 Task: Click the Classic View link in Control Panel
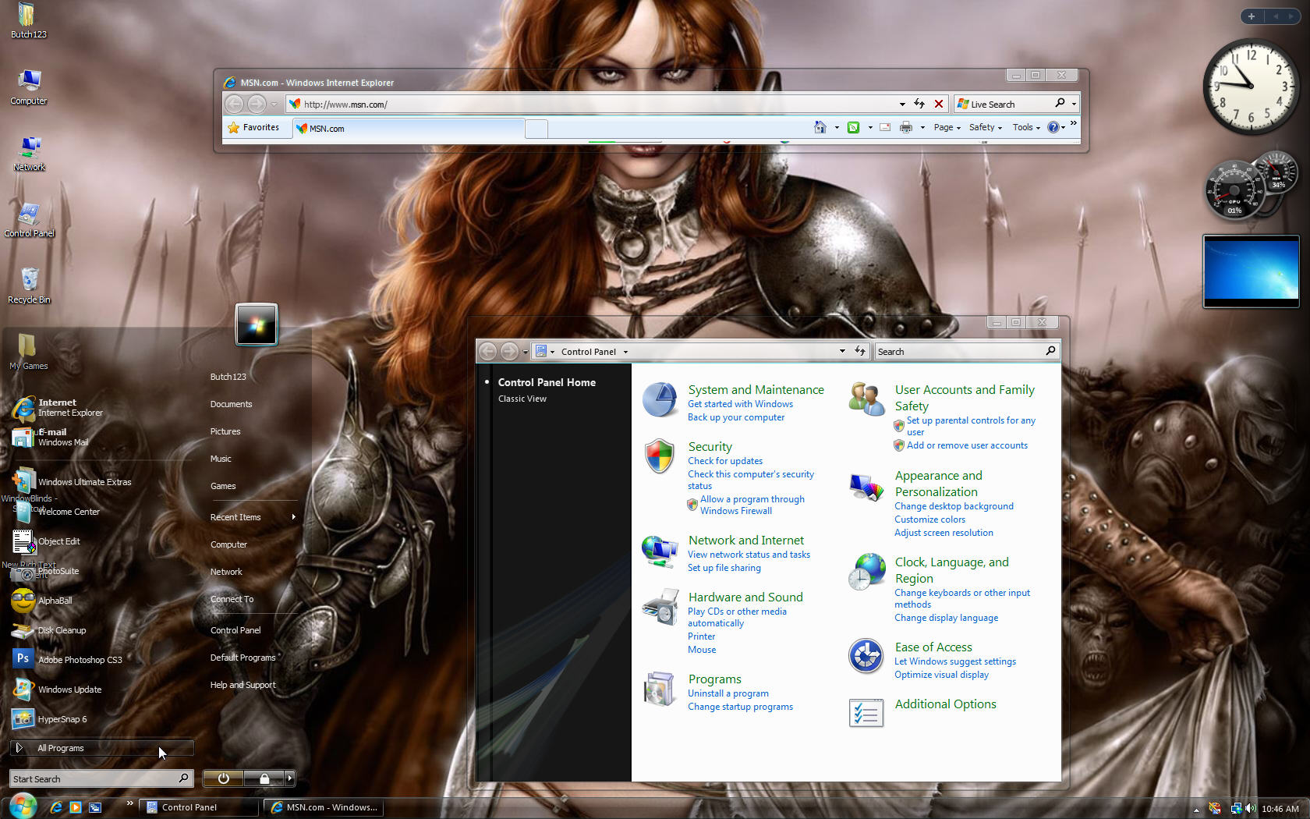pyautogui.click(x=522, y=399)
